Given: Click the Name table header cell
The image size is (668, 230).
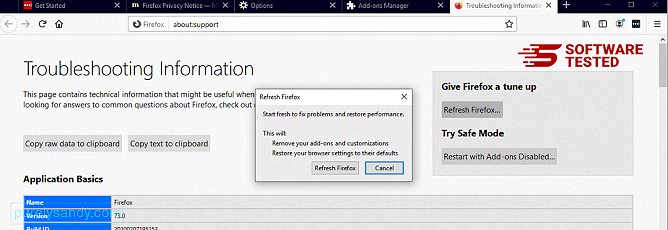Looking at the screenshot, I should [67, 203].
